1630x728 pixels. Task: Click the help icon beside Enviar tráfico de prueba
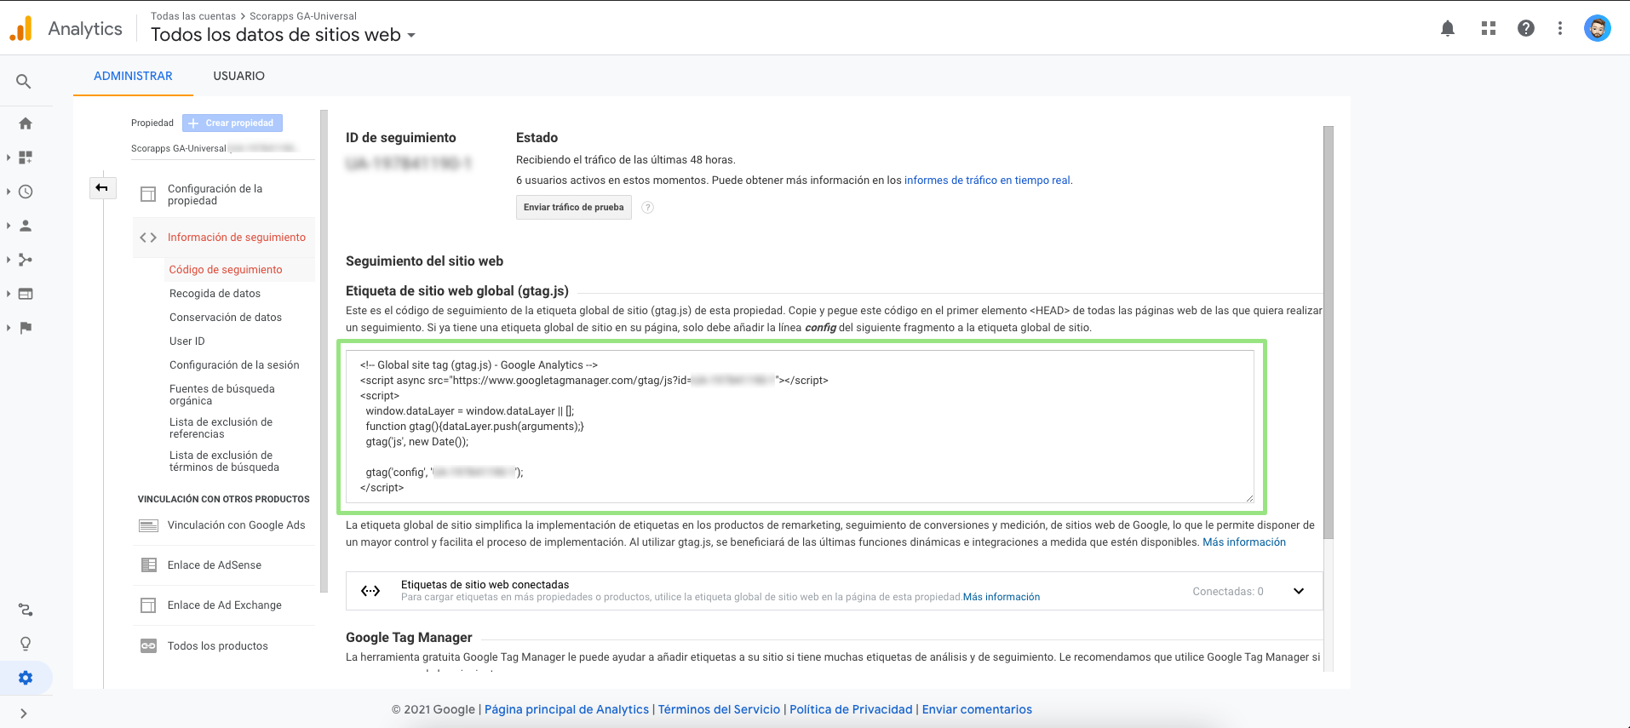647,208
